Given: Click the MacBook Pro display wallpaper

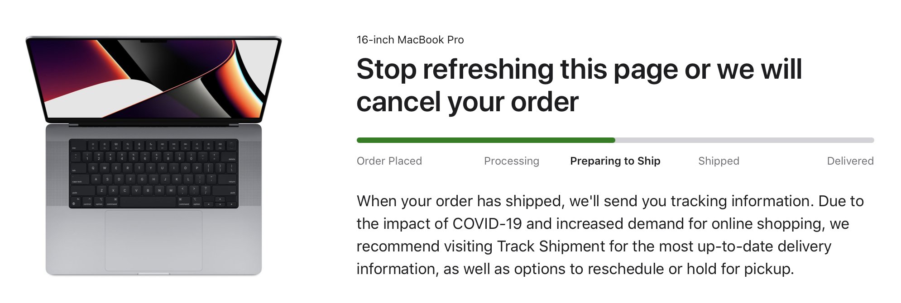Looking at the screenshot, I should point(154,79).
